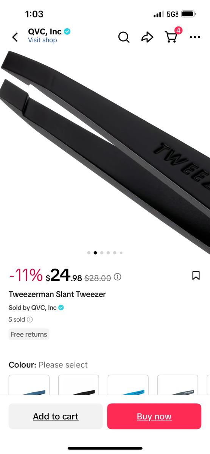Select the first colour swatch thumbnail
The image size is (210, 454).
pyautogui.click(x=29, y=385)
